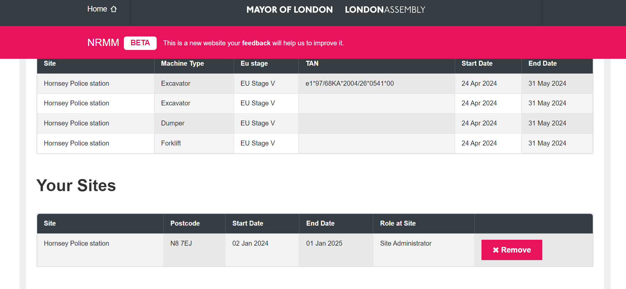Click the NRMM site title
Viewport: 626px width, 289px height.
click(103, 43)
